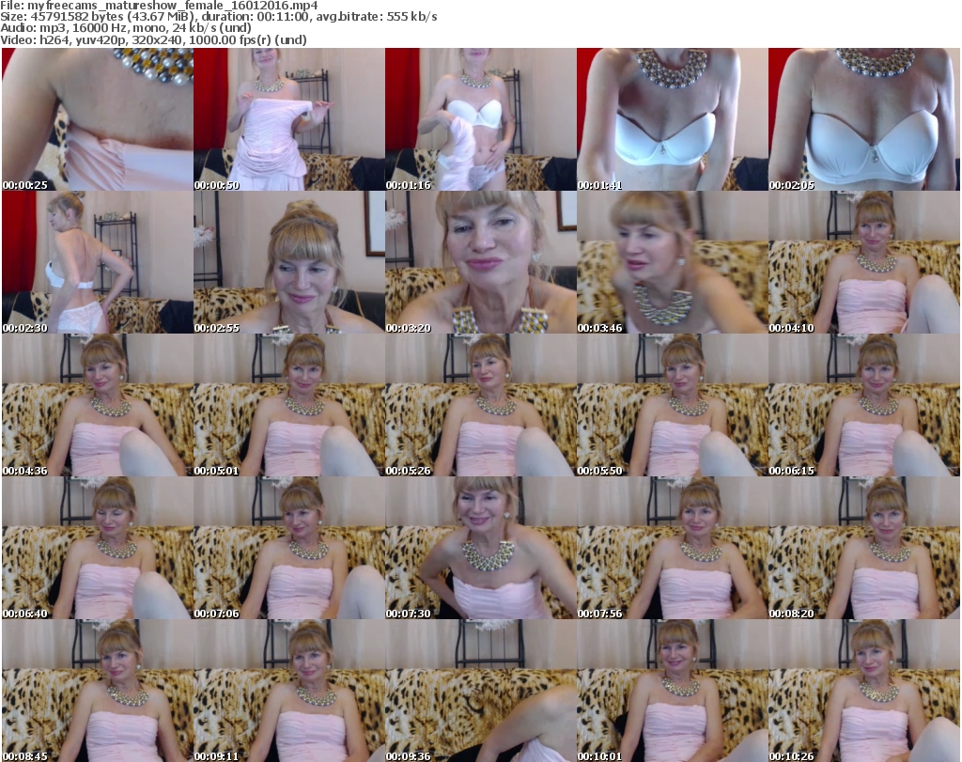The width and height of the screenshot is (962, 762).
Task: Select the frame at 00:01:16
Action: coord(480,119)
